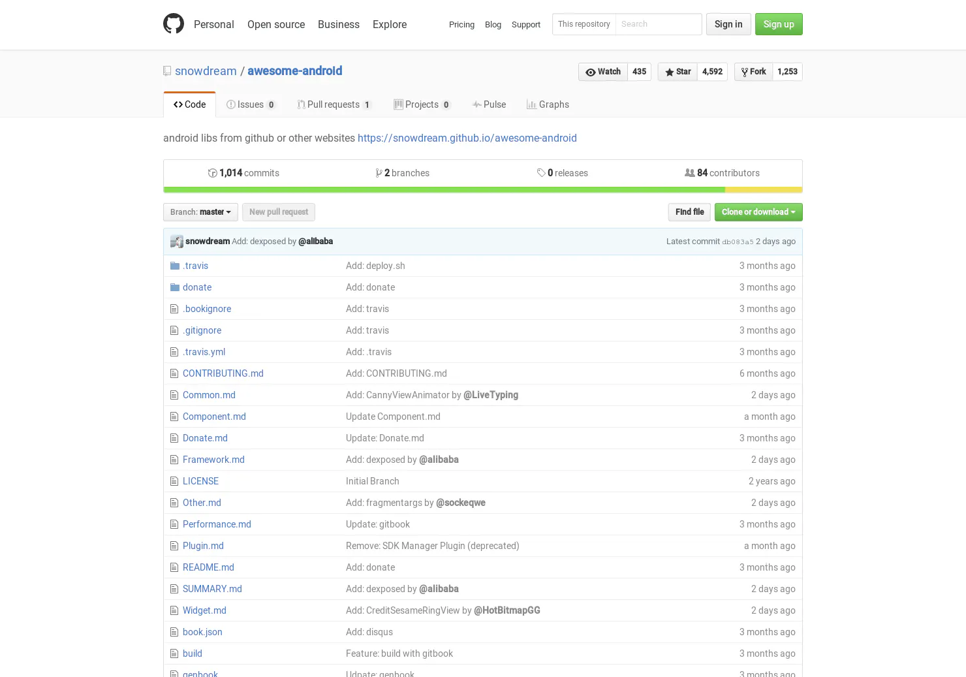Open the @LiveTyping mention in Common.md commit

491,395
